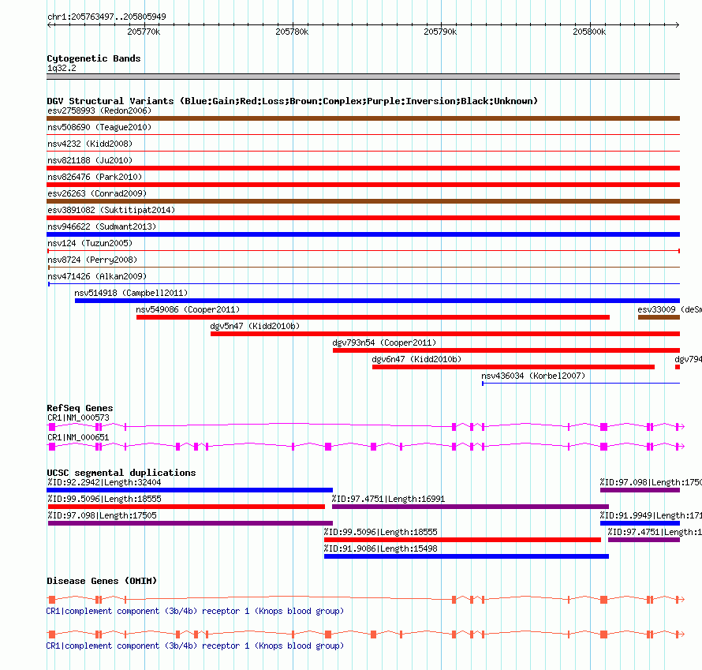The height and width of the screenshot is (670, 702).
Task: Click the second OMIM disease gene glyph
Action: pos(366,634)
